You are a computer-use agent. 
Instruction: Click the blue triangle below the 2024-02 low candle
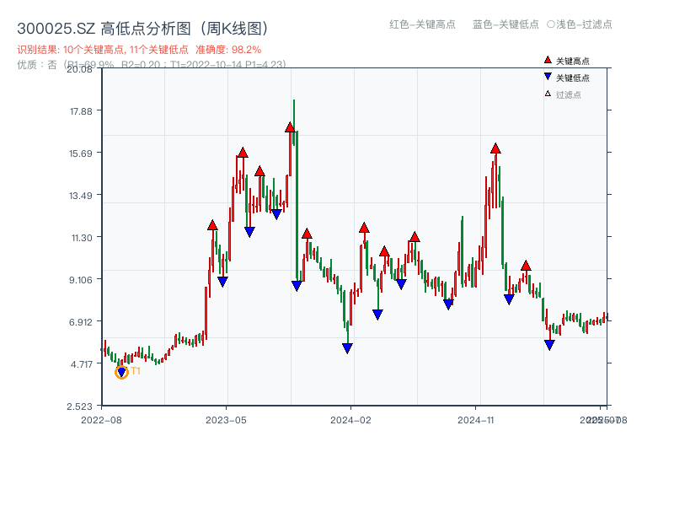click(x=346, y=347)
